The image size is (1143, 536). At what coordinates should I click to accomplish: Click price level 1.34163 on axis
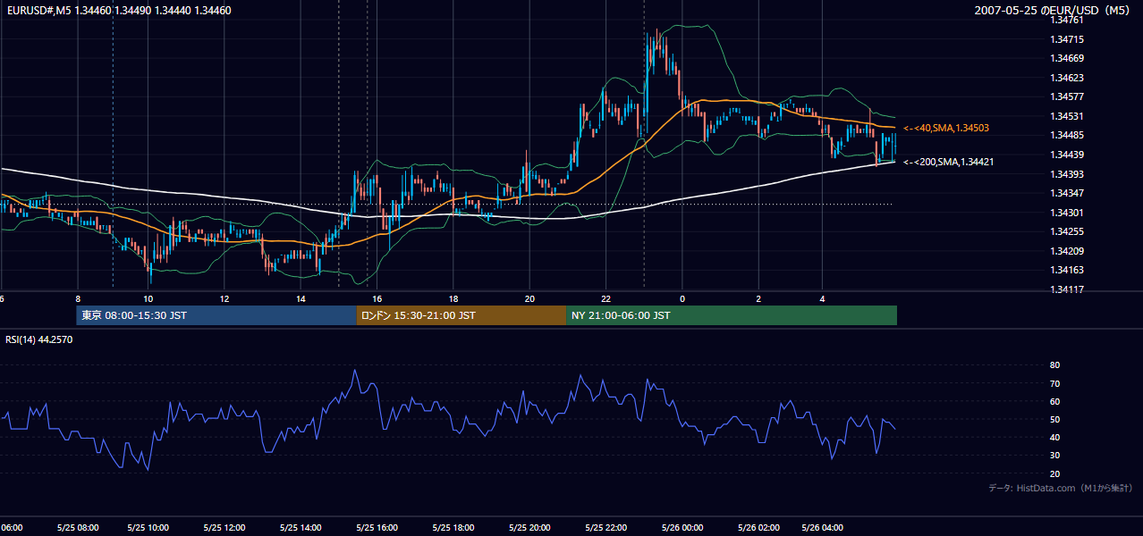(x=1067, y=270)
